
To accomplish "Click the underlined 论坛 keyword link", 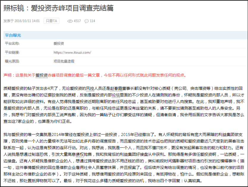I will 116,95.
